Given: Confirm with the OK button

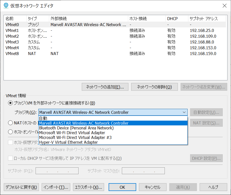Looking at the screenshot, I should 122,187.
